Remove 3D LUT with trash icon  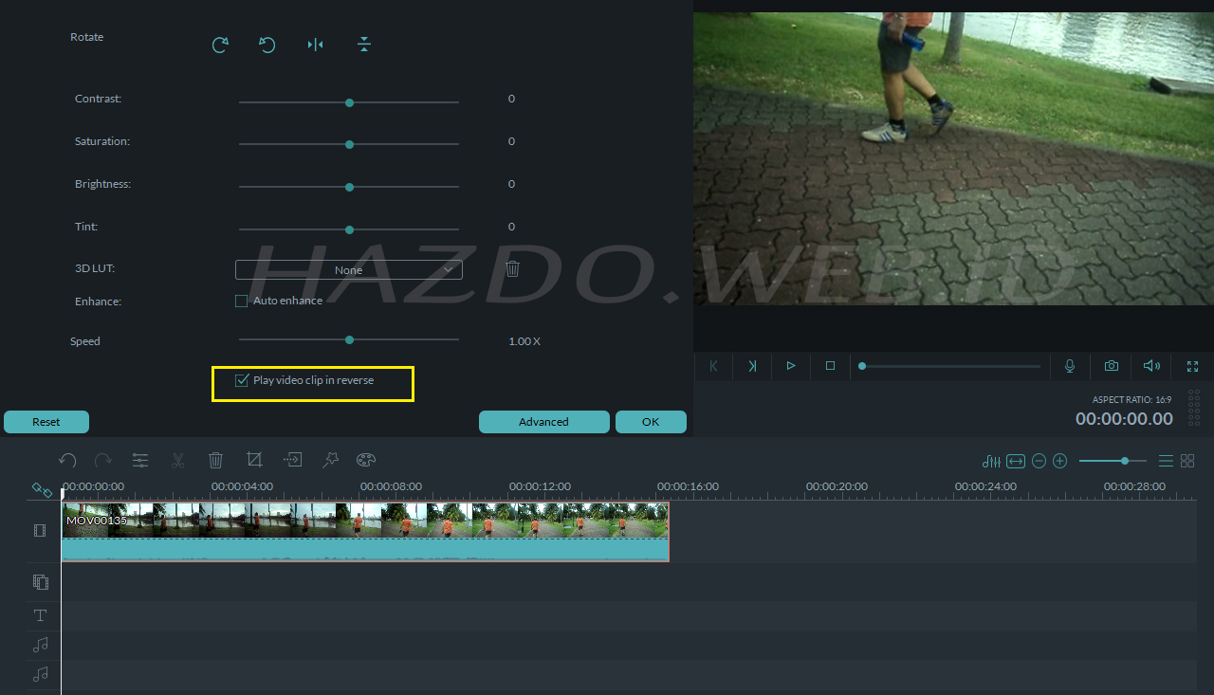click(512, 269)
